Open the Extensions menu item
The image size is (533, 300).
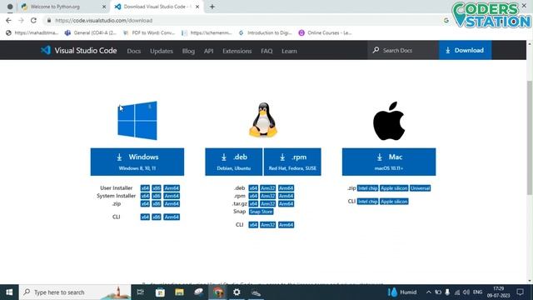tap(237, 51)
